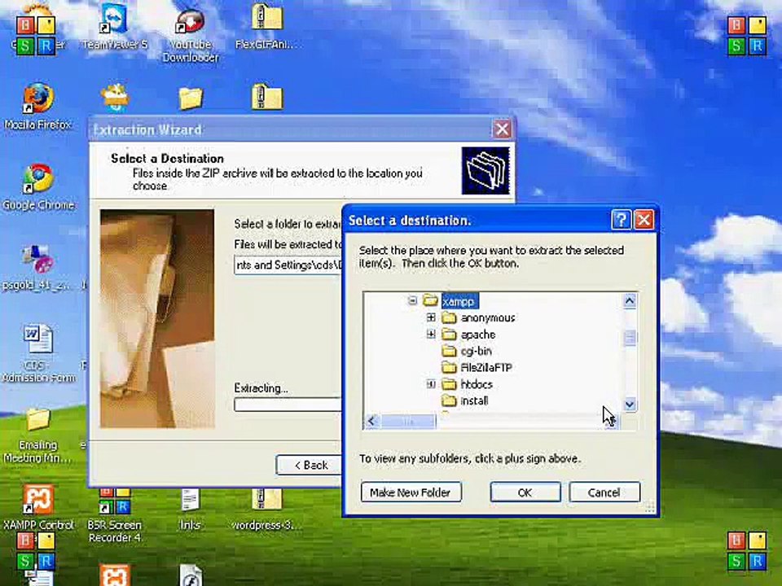782x586 pixels.
Task: Expand the anonymous folder node
Action: (432, 317)
